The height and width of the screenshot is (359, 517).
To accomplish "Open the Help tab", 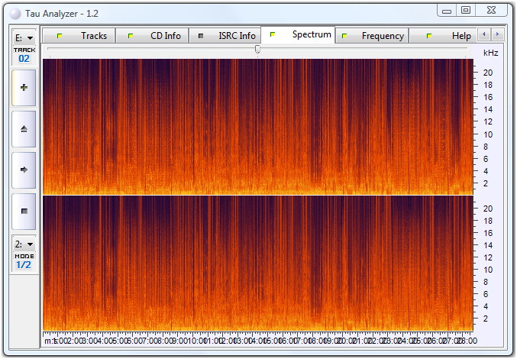I will 451,36.
